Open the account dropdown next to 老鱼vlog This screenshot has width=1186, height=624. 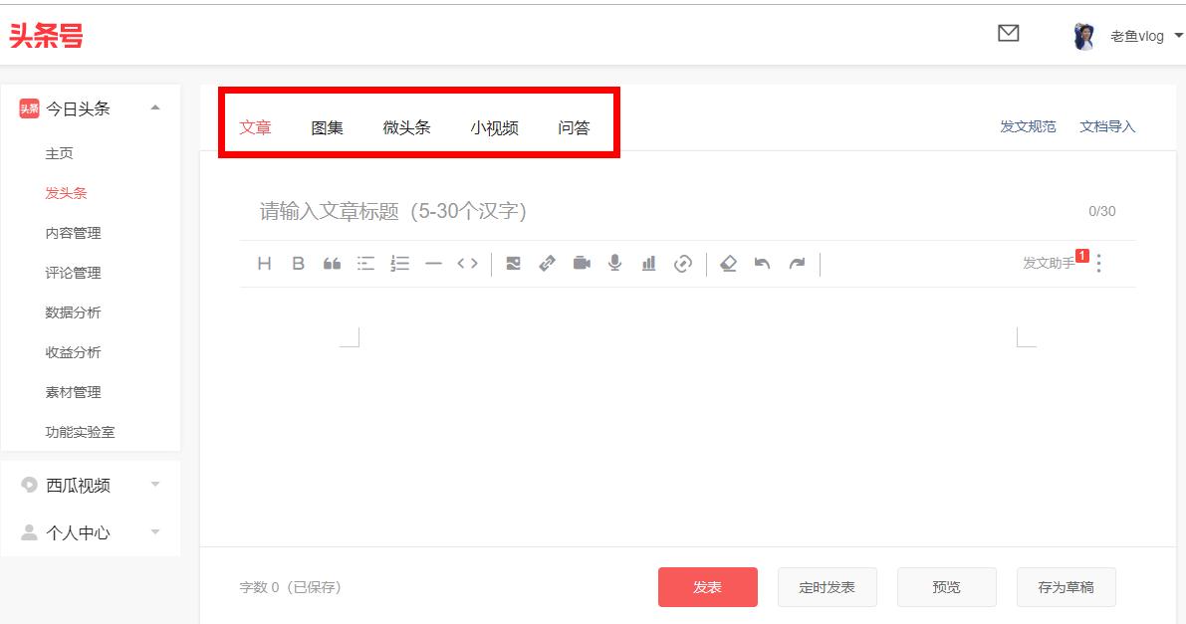pos(1177,36)
